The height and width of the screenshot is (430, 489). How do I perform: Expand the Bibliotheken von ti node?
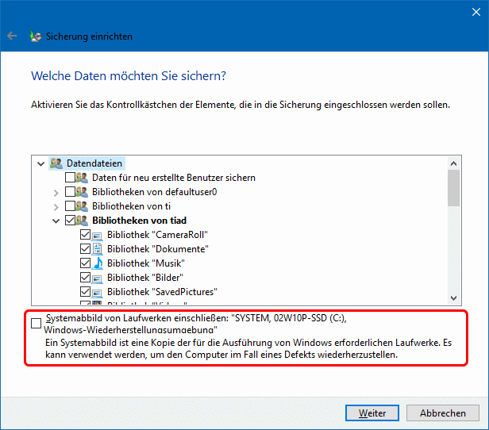click(56, 206)
